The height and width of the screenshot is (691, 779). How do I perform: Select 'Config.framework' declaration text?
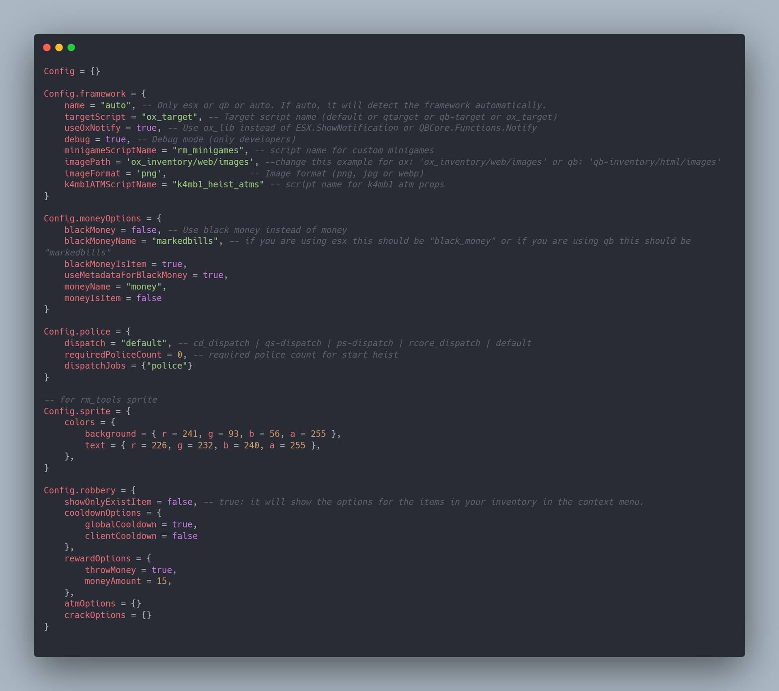(85, 94)
